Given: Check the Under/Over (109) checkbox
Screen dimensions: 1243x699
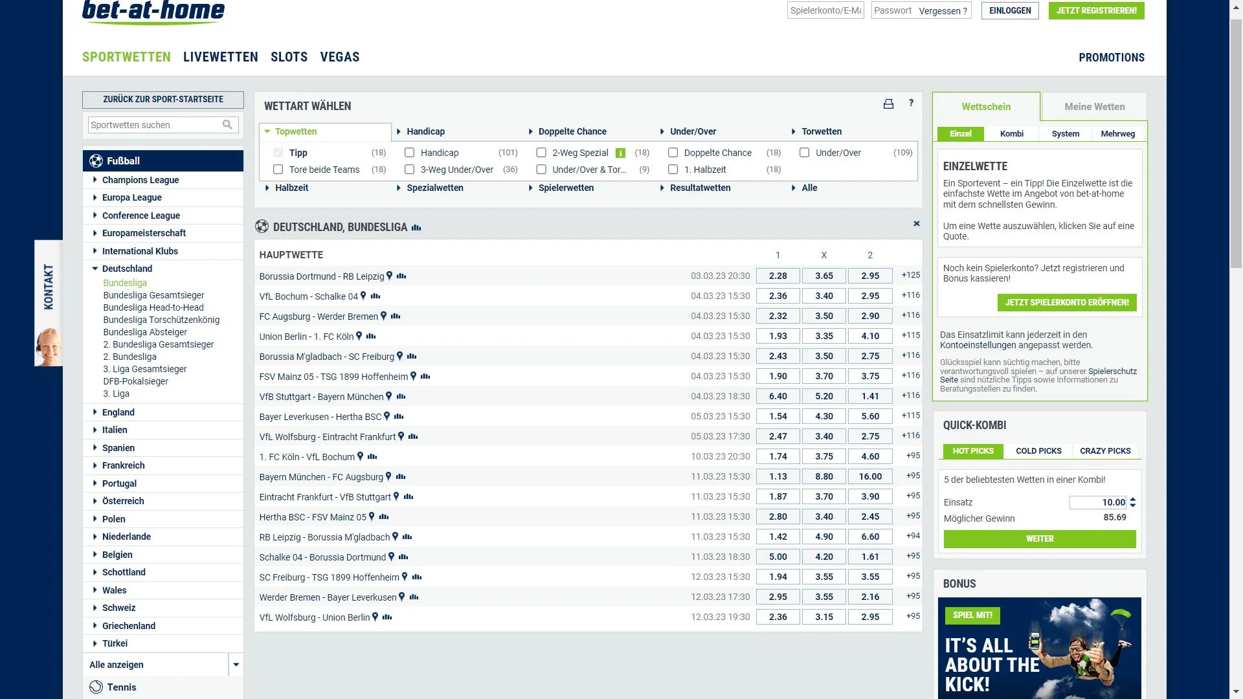Looking at the screenshot, I should (x=805, y=153).
